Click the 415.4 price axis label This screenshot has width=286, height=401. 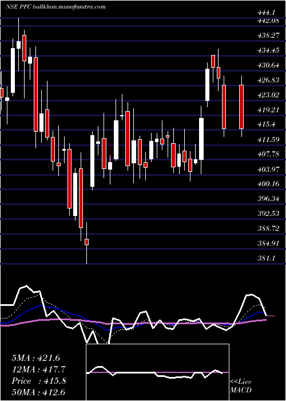click(266, 124)
